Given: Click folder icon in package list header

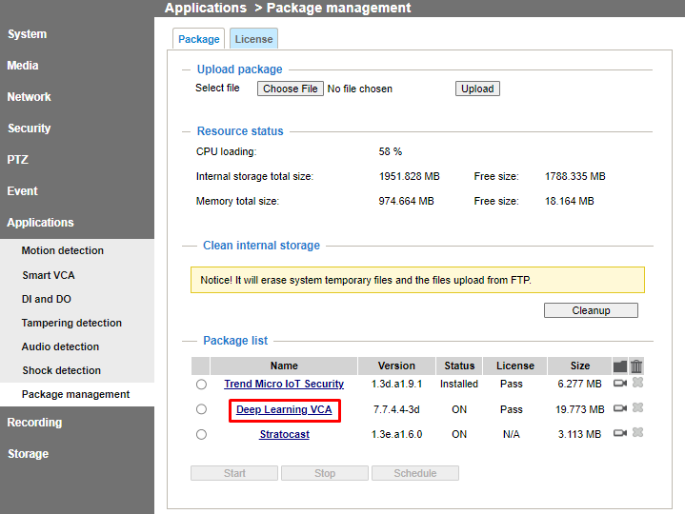Looking at the screenshot, I should [620, 366].
